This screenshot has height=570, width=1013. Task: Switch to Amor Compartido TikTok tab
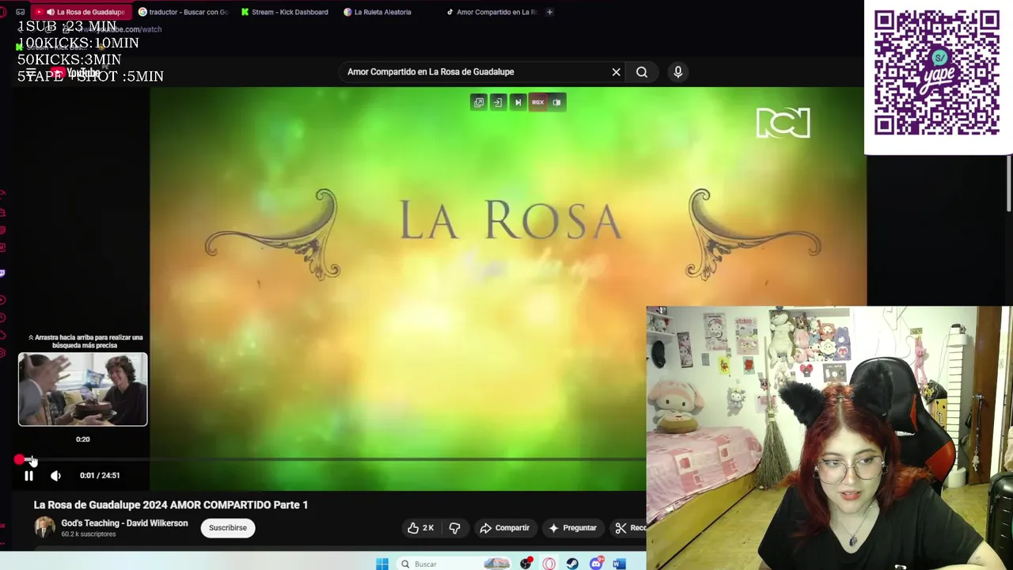[492, 12]
